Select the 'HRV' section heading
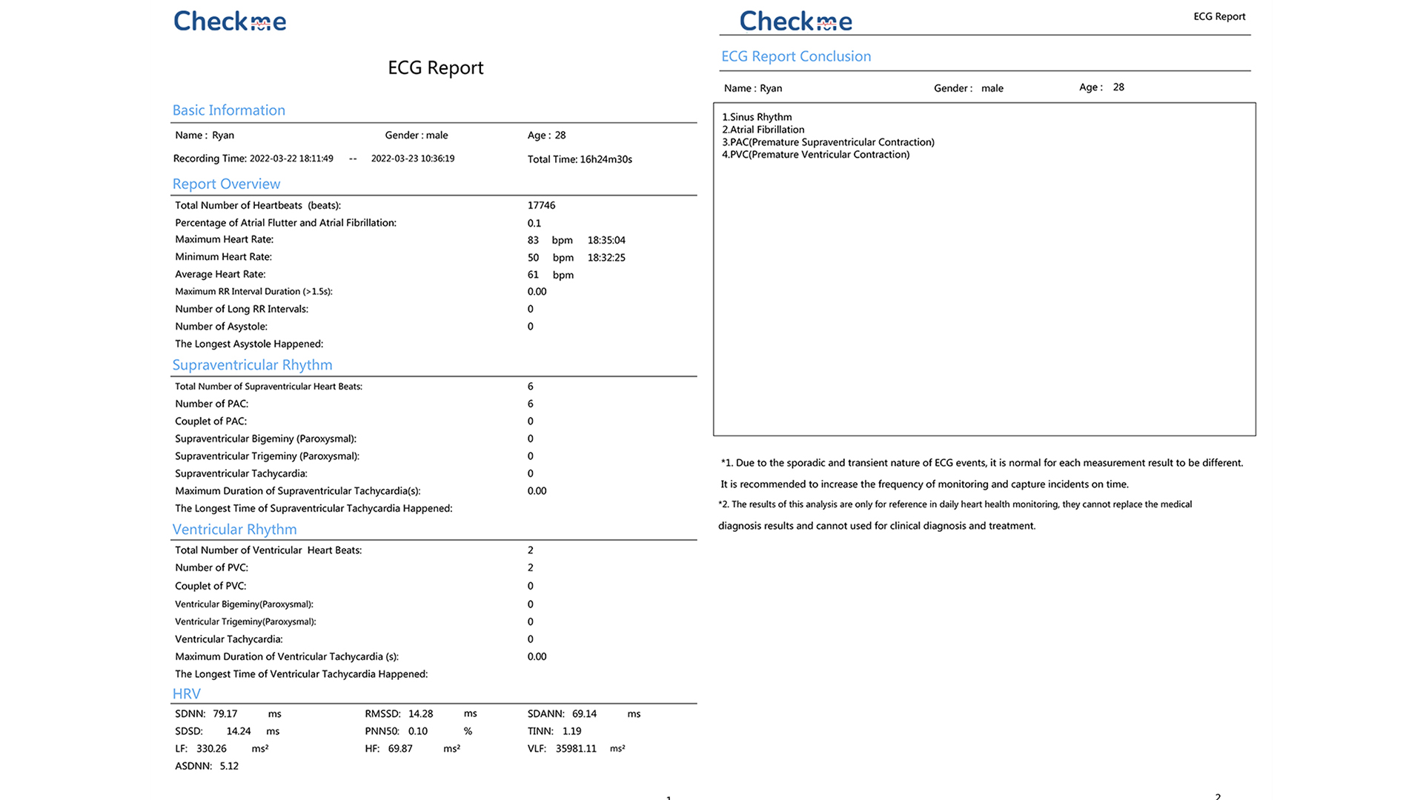 point(186,694)
